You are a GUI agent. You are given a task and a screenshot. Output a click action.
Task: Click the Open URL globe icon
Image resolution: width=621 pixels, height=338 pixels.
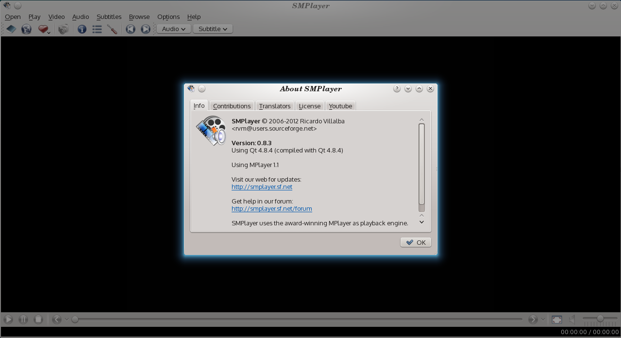click(26, 29)
